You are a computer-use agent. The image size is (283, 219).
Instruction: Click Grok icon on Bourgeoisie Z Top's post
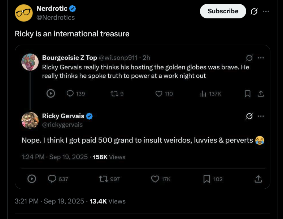pos(249,58)
